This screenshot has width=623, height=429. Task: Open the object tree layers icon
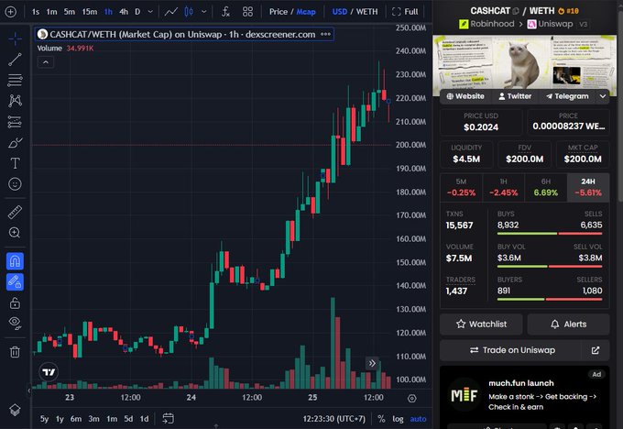(x=15, y=410)
